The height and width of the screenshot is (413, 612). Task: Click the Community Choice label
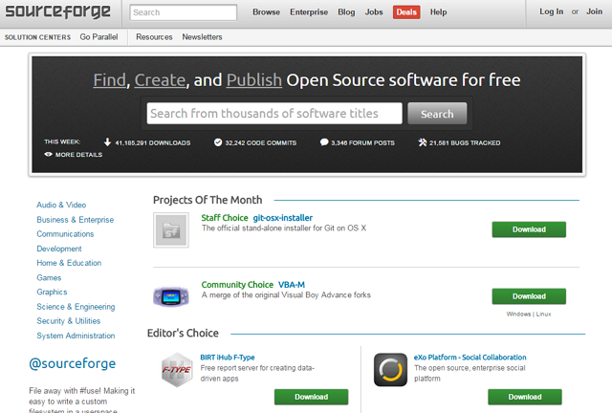click(x=237, y=285)
